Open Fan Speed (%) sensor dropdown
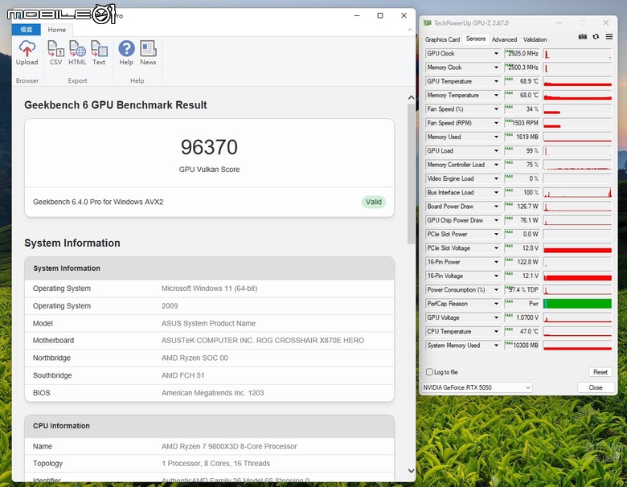 coord(496,109)
